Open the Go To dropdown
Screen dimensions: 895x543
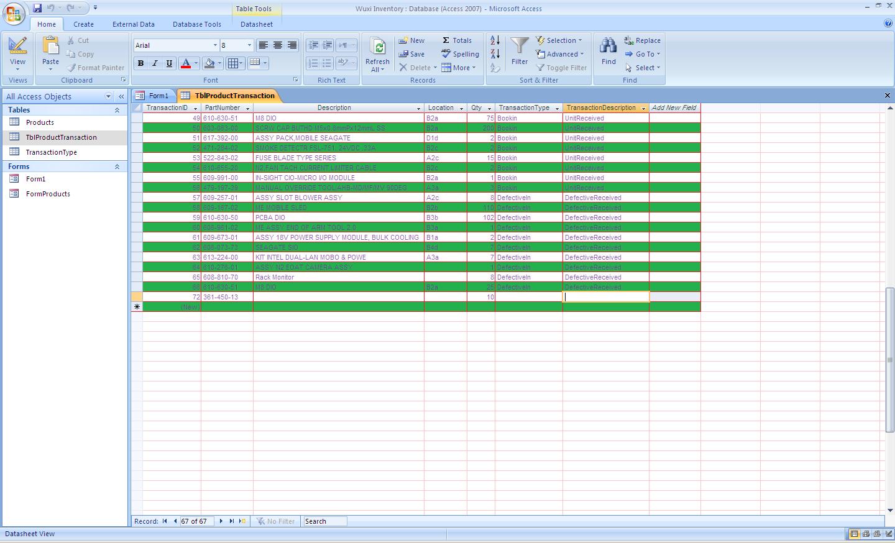pyautogui.click(x=643, y=54)
